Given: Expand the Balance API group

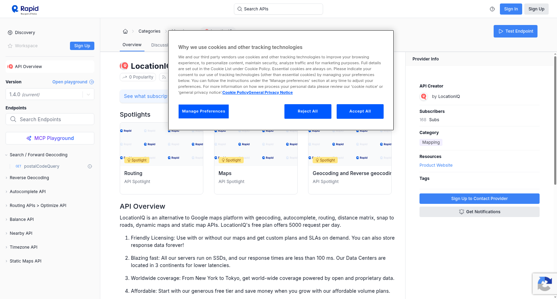Looking at the screenshot, I should point(22,219).
